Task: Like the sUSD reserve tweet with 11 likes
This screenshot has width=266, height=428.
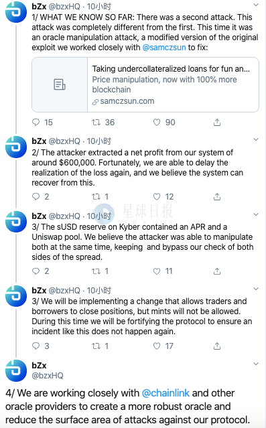Action: 157,271
